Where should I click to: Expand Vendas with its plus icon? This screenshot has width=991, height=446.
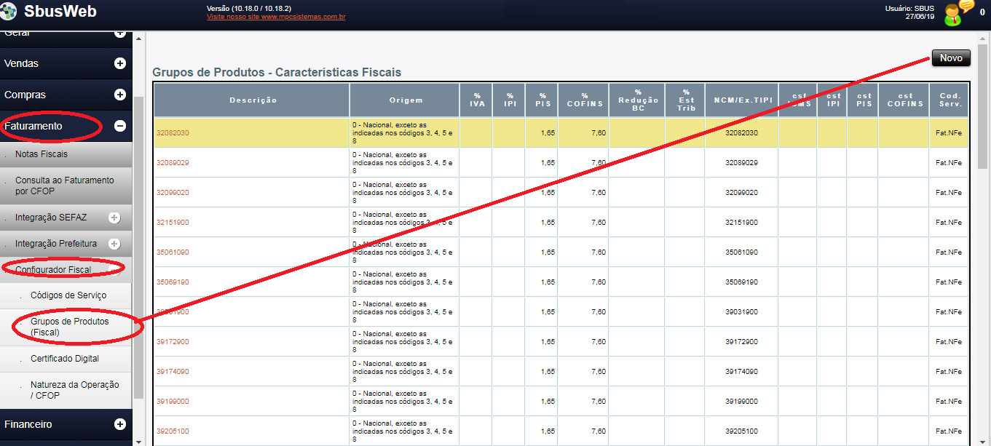120,63
